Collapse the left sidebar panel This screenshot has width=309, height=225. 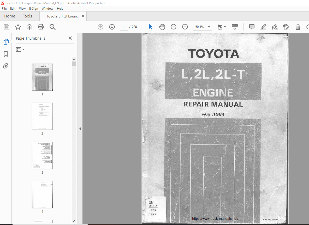click(80, 128)
